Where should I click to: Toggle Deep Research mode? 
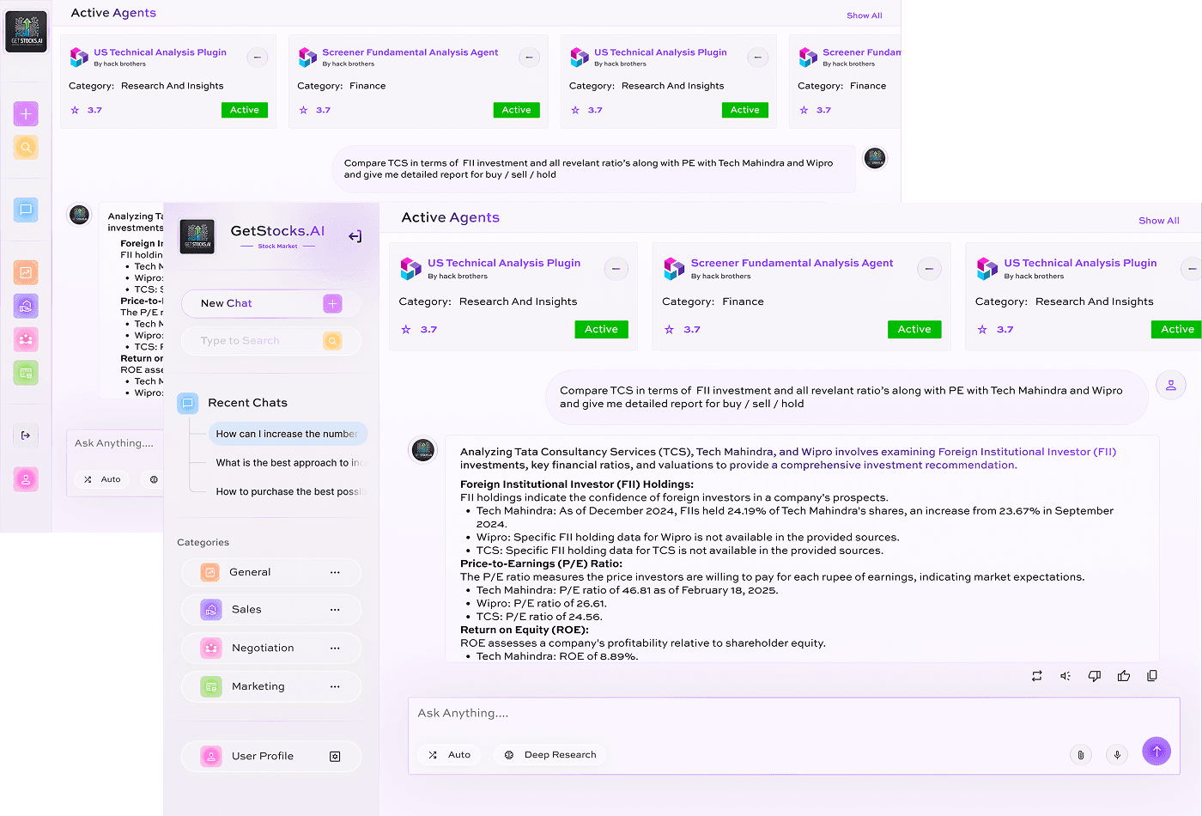(x=550, y=755)
